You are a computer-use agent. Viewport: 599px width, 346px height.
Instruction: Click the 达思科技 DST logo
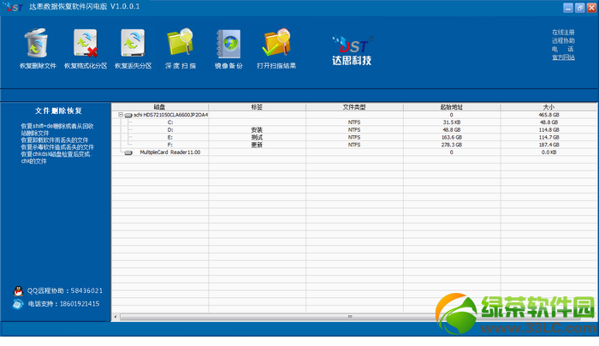coord(352,51)
